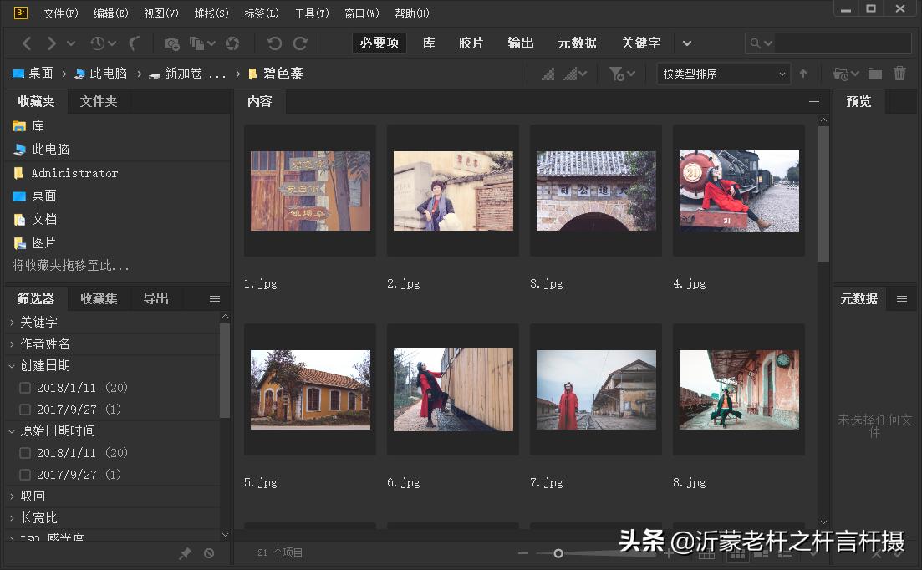Image resolution: width=922 pixels, height=570 pixels.
Task: Click the go back arrow icon
Action: (x=27, y=43)
